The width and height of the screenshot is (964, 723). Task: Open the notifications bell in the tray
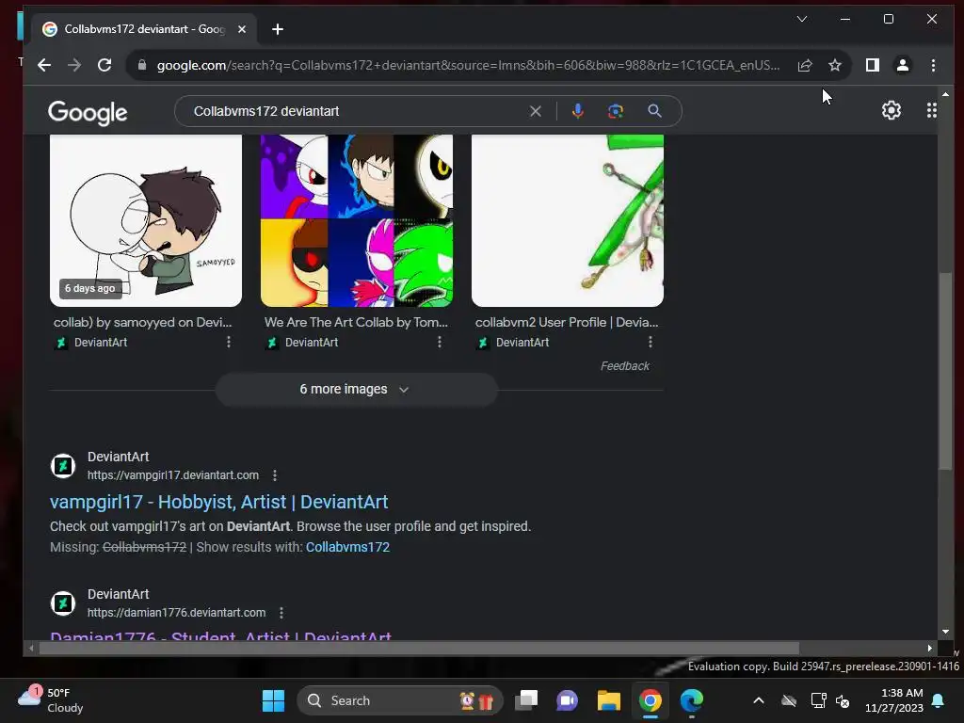(x=939, y=700)
